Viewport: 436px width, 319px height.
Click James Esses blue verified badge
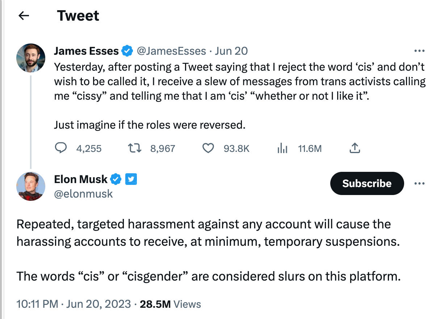127,51
